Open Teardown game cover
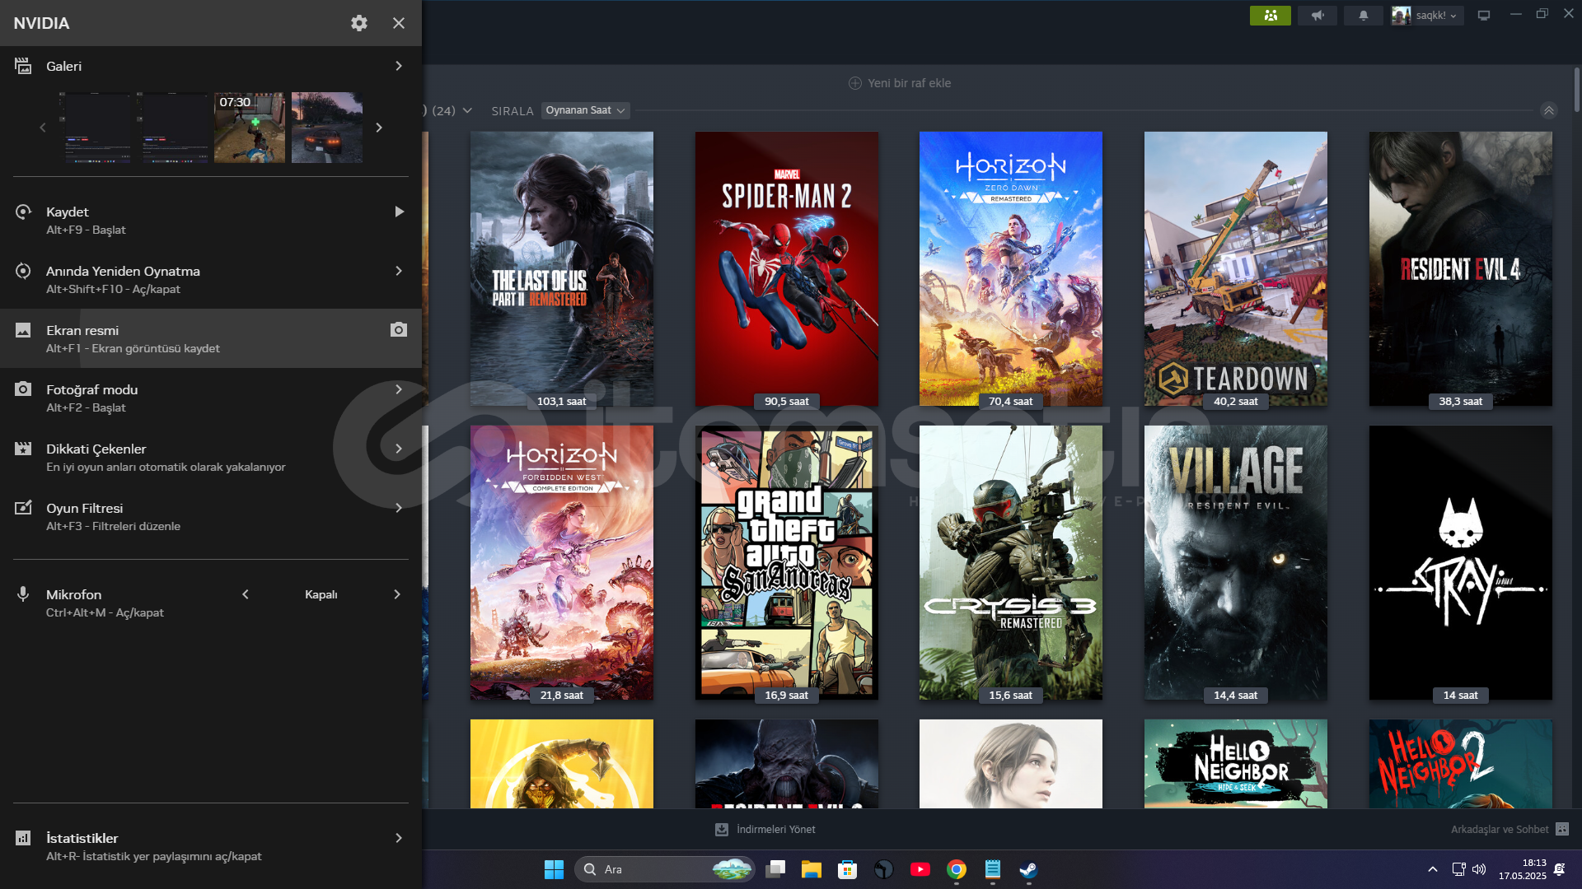The image size is (1582, 889). 1236,268
